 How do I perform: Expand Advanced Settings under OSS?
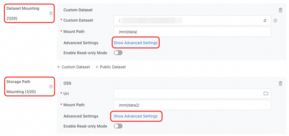click(x=135, y=116)
